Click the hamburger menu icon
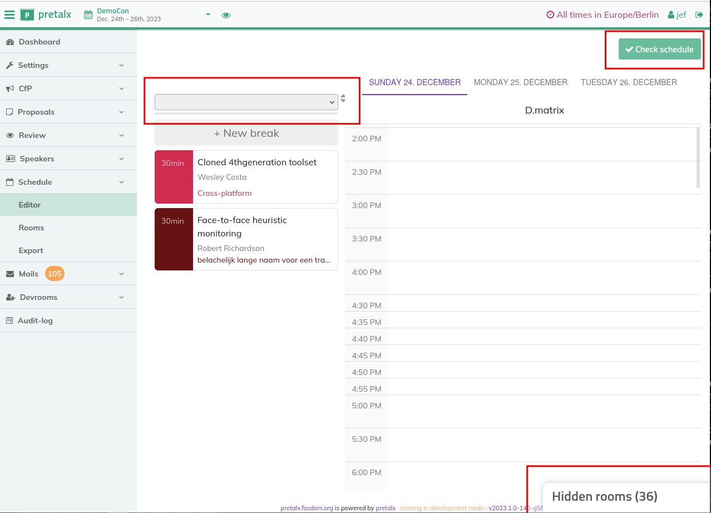Viewport: 711px width, 513px height. [x=9, y=15]
